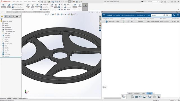Expand the Hub Slot feature node
Image resolution: width=180 pixels, height=101 pixels.
click(1, 48)
